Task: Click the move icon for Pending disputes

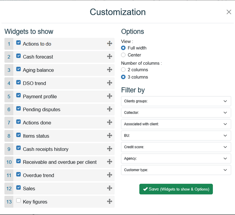Action: pos(109,109)
